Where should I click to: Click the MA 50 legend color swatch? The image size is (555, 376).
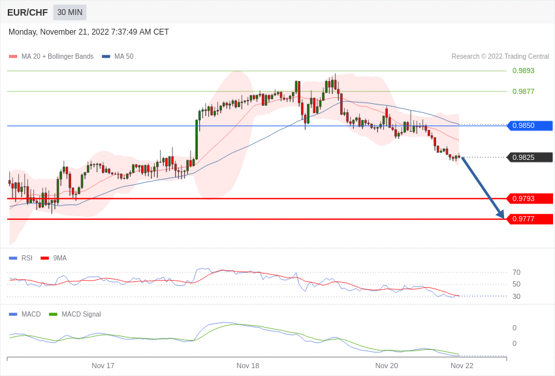[x=106, y=56]
